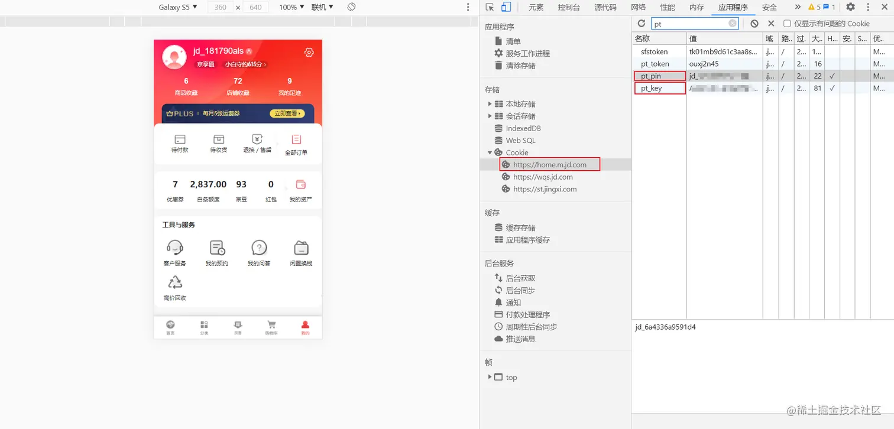894x429 pixels.
Task: Switch to 内存 tab
Action: 697,7
